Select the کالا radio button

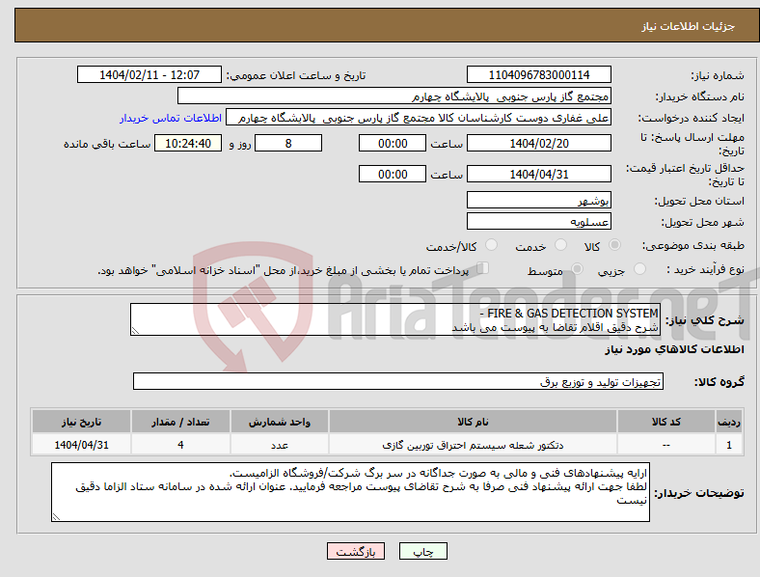614,245
